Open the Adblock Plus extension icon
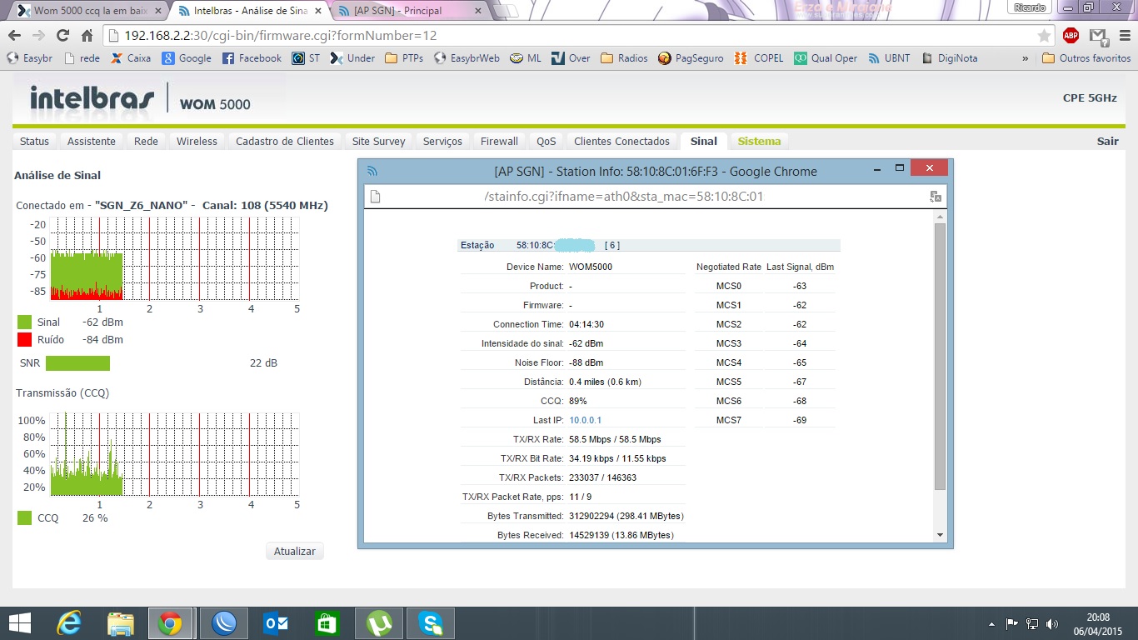The height and width of the screenshot is (640, 1138). coord(1071,36)
